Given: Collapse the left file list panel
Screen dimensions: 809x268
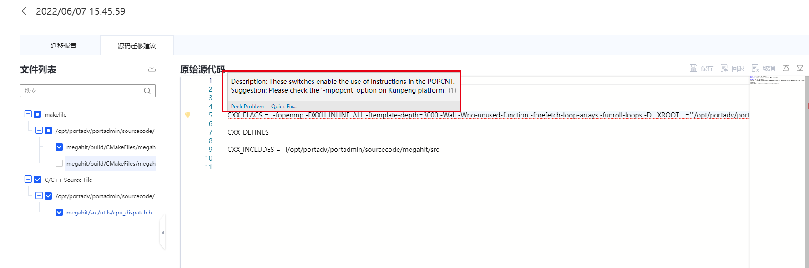Looking at the screenshot, I should coord(162,233).
